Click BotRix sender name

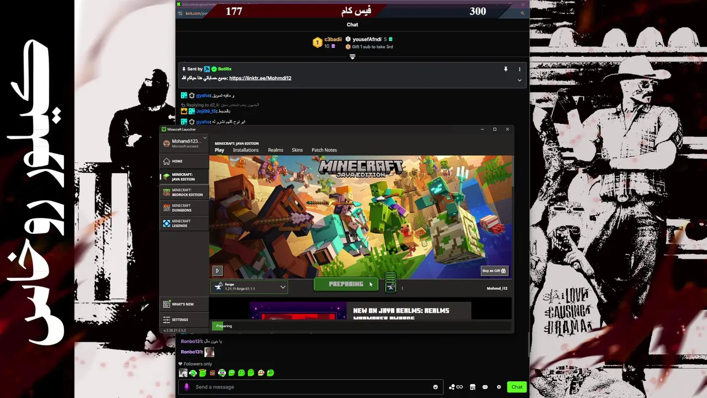tap(224, 69)
